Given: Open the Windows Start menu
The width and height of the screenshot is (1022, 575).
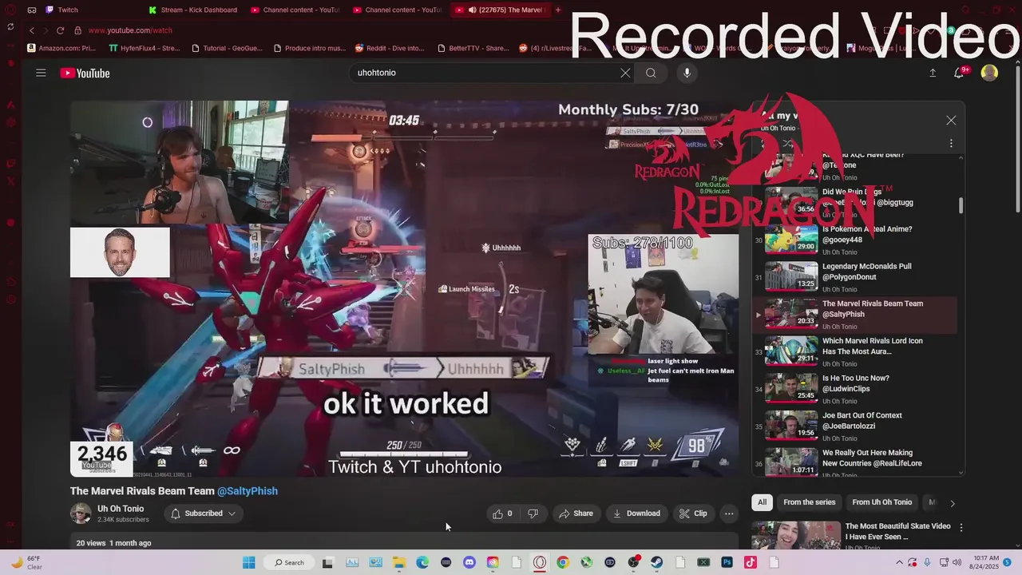Looking at the screenshot, I should (248, 562).
